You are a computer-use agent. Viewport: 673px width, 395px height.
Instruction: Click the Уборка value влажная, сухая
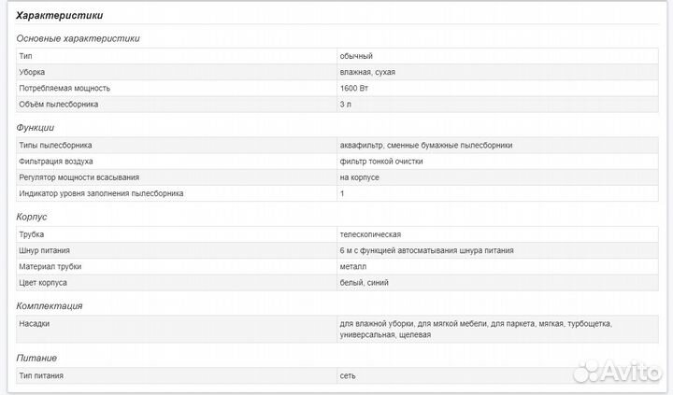click(367, 72)
